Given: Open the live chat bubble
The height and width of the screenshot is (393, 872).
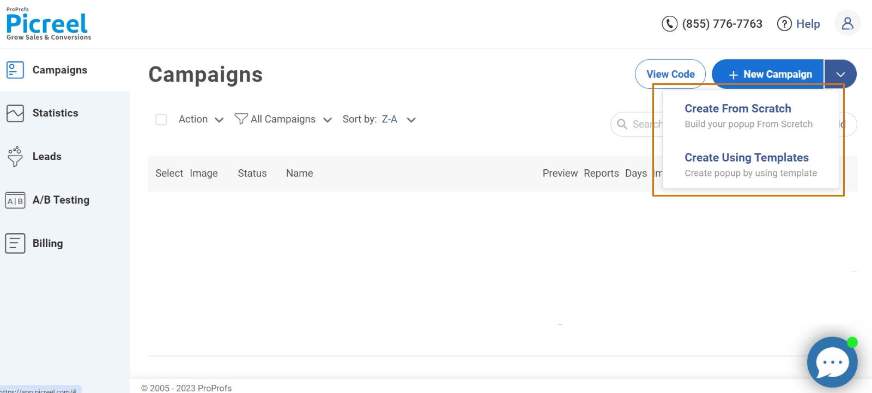Looking at the screenshot, I should pyautogui.click(x=832, y=362).
